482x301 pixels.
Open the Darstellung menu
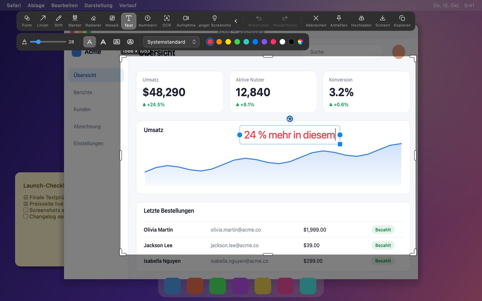98,5
